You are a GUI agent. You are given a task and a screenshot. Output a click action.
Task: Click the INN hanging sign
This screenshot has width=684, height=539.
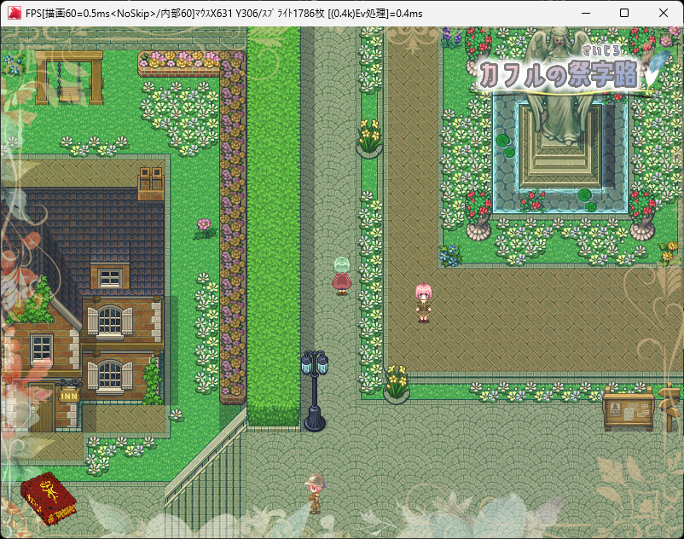click(x=69, y=394)
